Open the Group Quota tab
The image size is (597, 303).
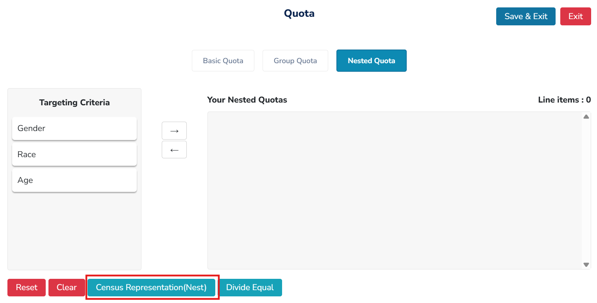(x=295, y=61)
